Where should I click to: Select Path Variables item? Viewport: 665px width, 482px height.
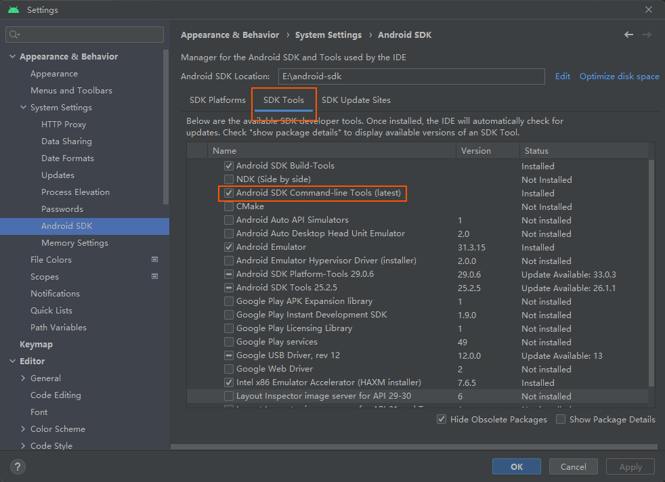58,327
